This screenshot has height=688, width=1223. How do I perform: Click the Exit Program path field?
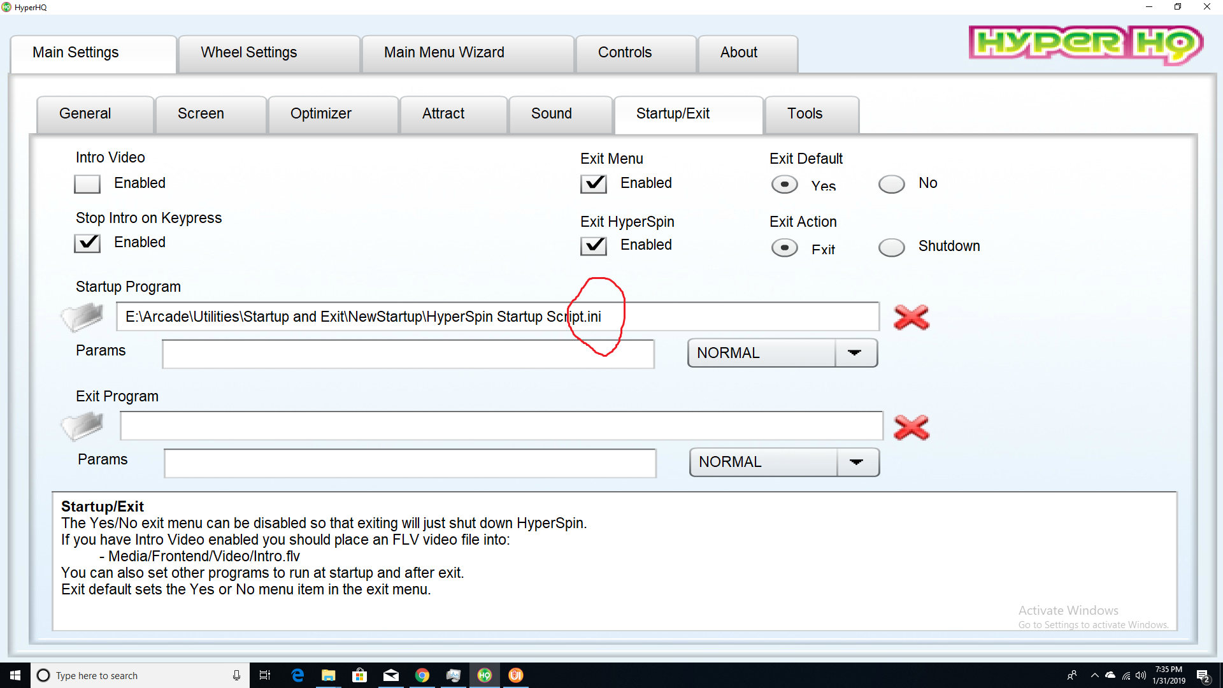pos(501,426)
